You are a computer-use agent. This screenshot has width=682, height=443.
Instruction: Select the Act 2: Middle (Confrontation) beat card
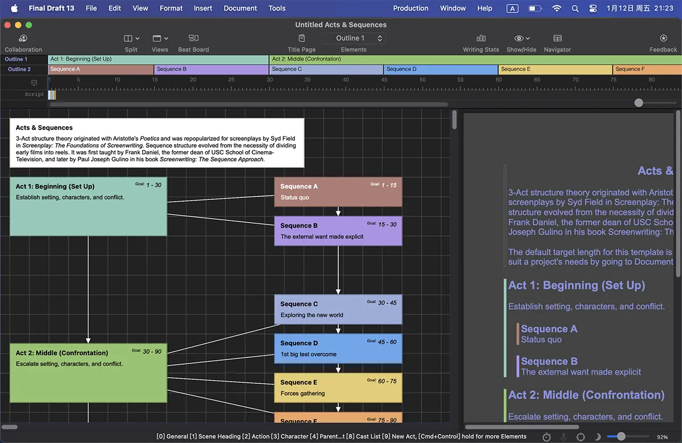(x=88, y=372)
